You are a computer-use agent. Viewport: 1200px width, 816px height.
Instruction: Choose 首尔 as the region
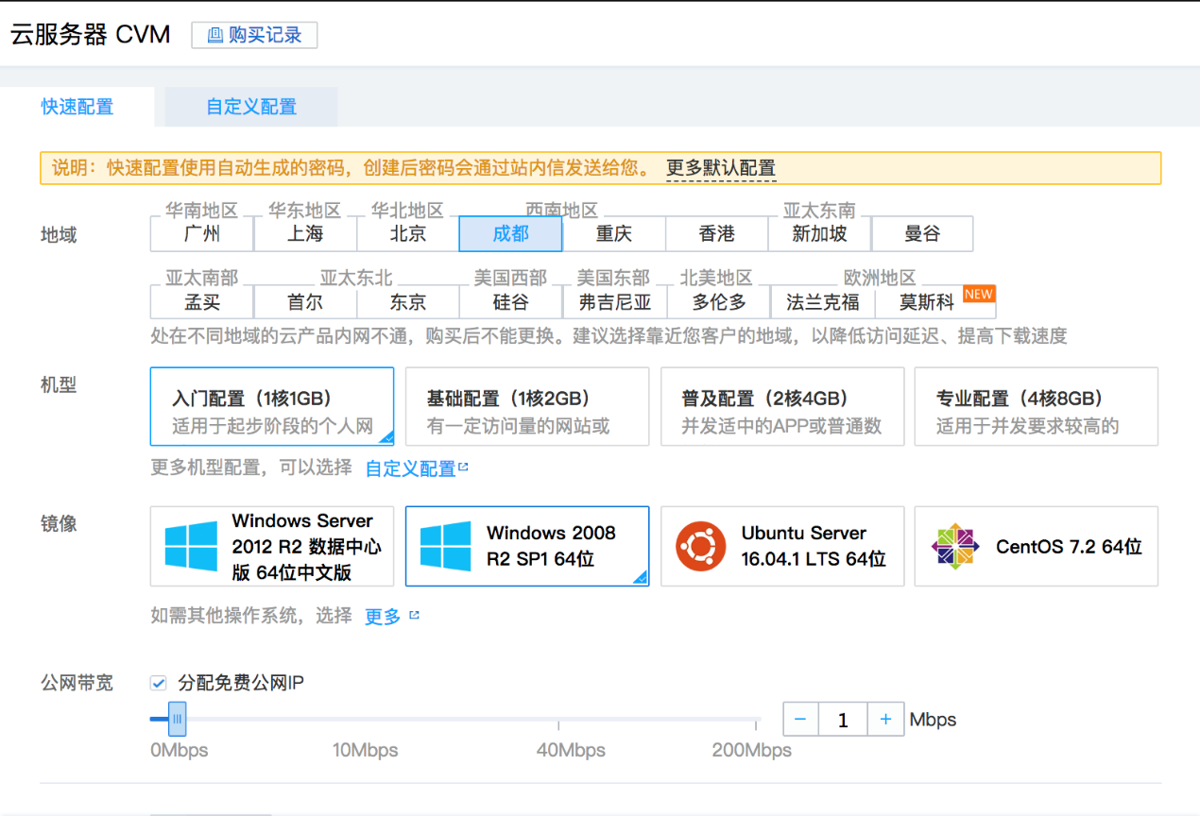click(305, 302)
